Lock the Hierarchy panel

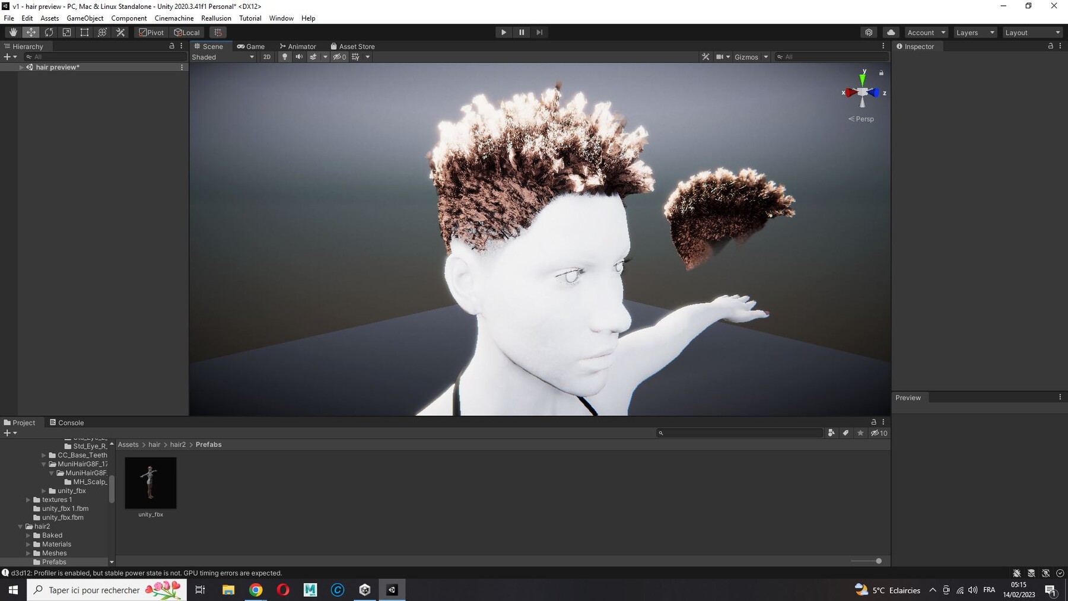(x=172, y=46)
